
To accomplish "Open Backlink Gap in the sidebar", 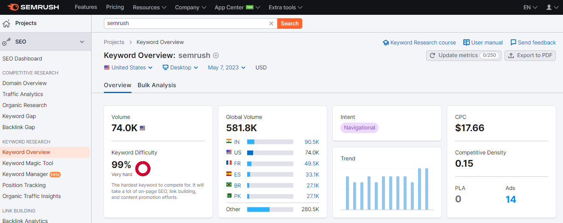I will click(x=19, y=127).
